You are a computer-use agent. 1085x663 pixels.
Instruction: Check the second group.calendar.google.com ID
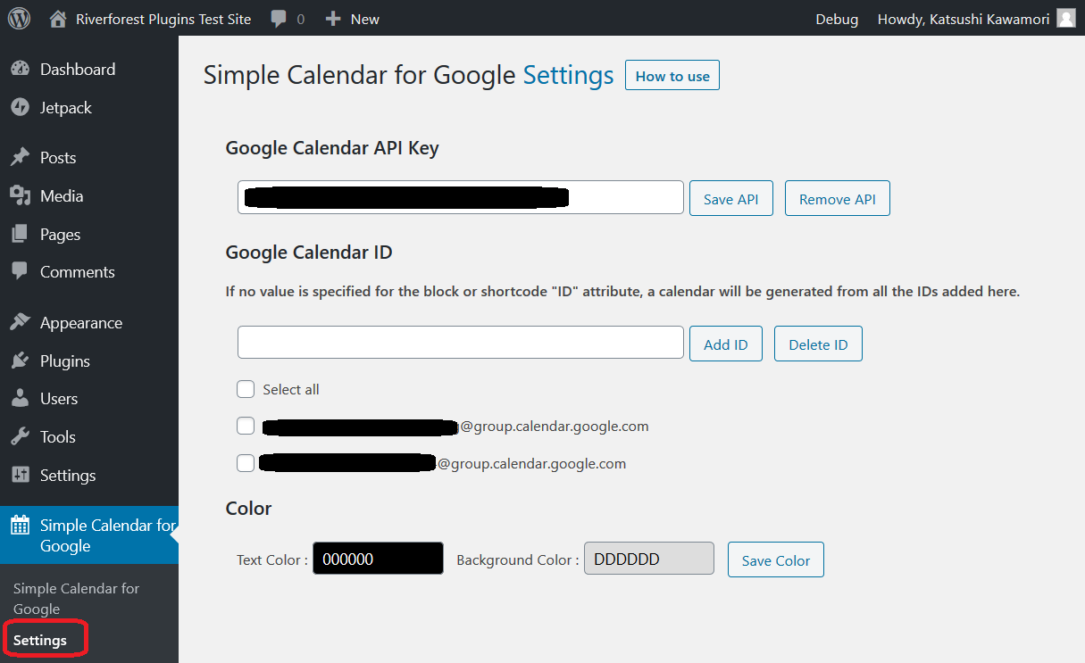point(246,463)
